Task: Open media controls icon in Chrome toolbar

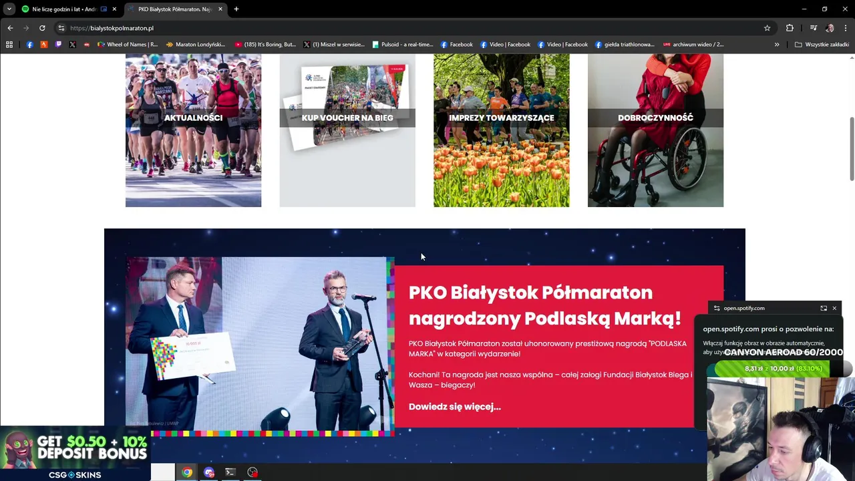Action: [x=813, y=28]
